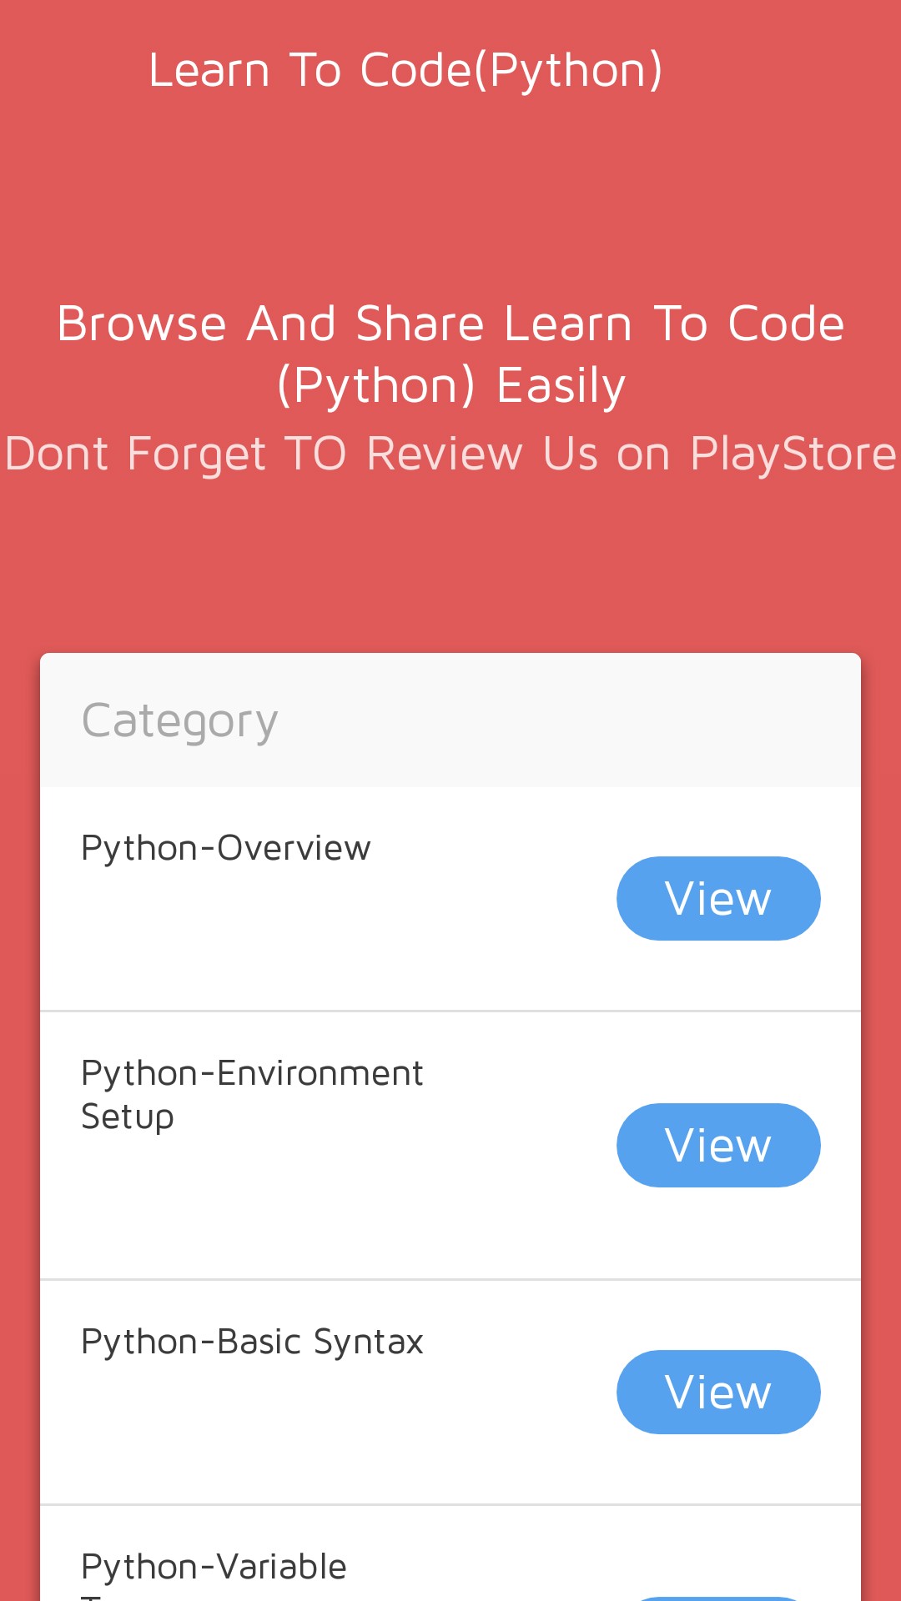
Task: Tap the word 'Overview' in first category row
Action: 294,848
